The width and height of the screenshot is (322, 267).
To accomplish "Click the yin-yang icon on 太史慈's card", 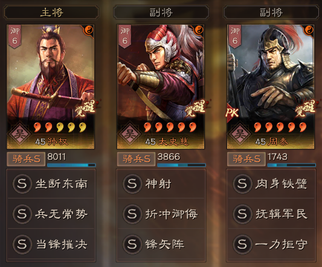I will coord(199,30).
